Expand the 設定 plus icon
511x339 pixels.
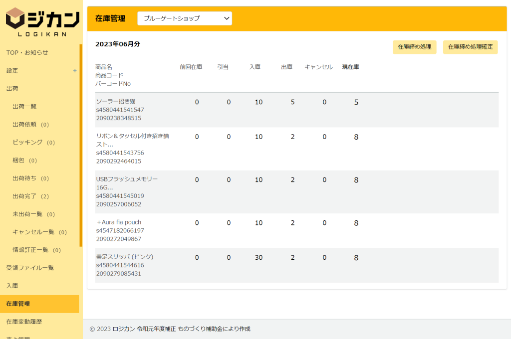coord(75,71)
